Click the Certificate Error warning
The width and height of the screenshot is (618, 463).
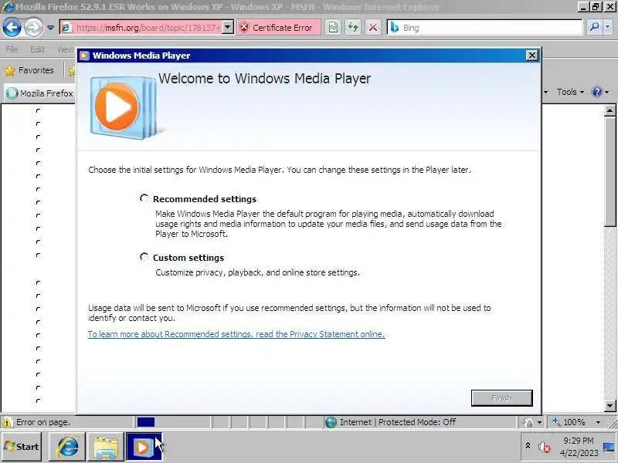coord(277,28)
